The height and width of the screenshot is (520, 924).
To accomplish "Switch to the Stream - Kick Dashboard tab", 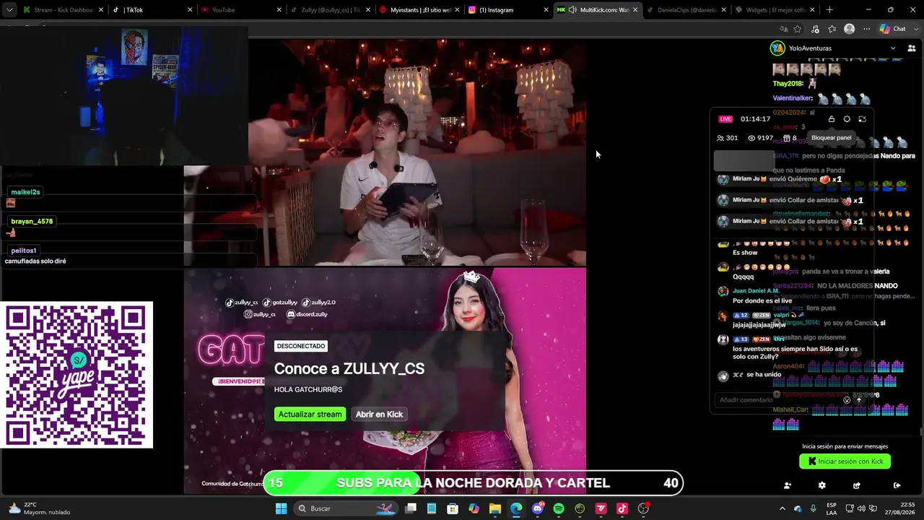I will coord(63,10).
